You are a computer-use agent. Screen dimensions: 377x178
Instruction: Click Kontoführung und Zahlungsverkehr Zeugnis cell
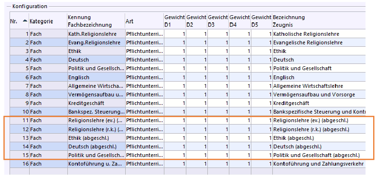[319, 164]
